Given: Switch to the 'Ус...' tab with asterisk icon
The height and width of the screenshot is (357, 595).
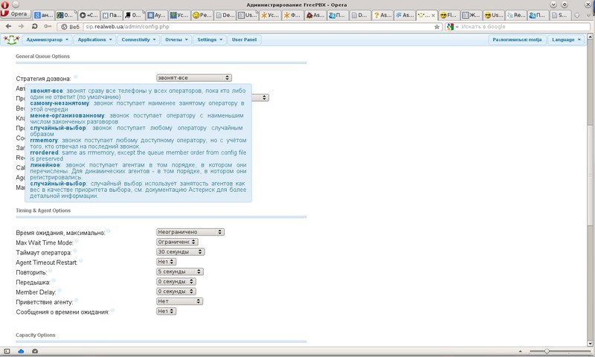Looking at the screenshot, I should [269, 15].
